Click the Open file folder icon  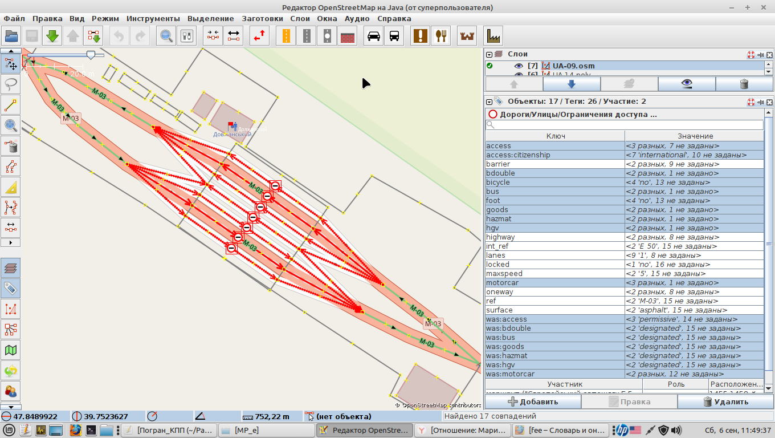tap(11, 36)
